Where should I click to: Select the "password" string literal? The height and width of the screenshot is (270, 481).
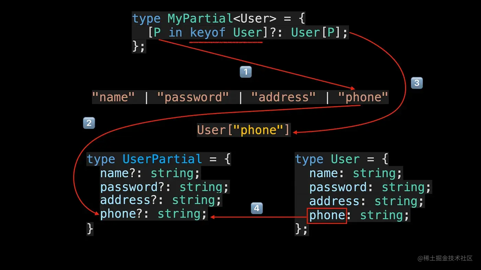click(x=193, y=97)
